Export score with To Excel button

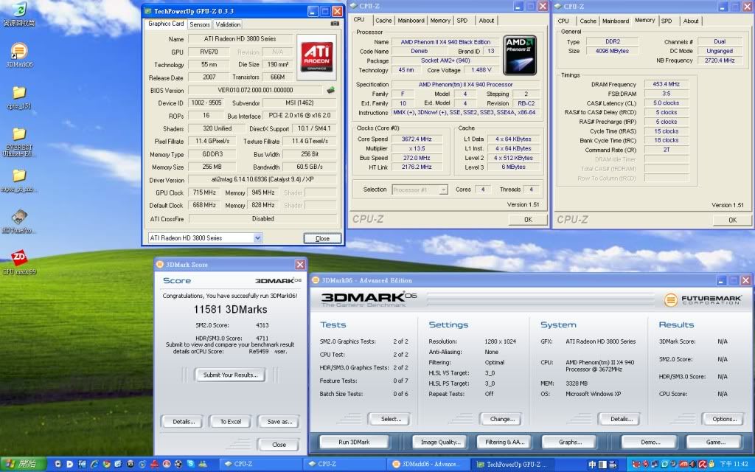[230, 421]
